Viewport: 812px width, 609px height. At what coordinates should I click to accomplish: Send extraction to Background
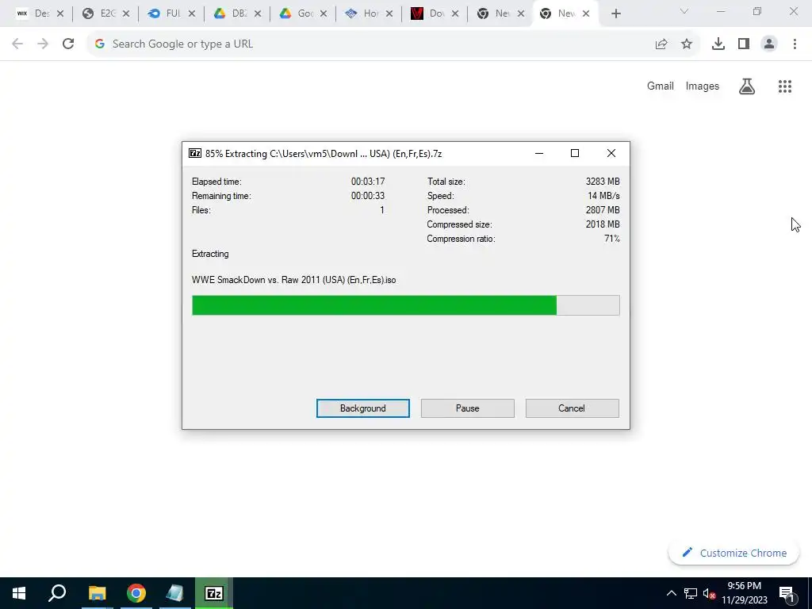click(362, 408)
